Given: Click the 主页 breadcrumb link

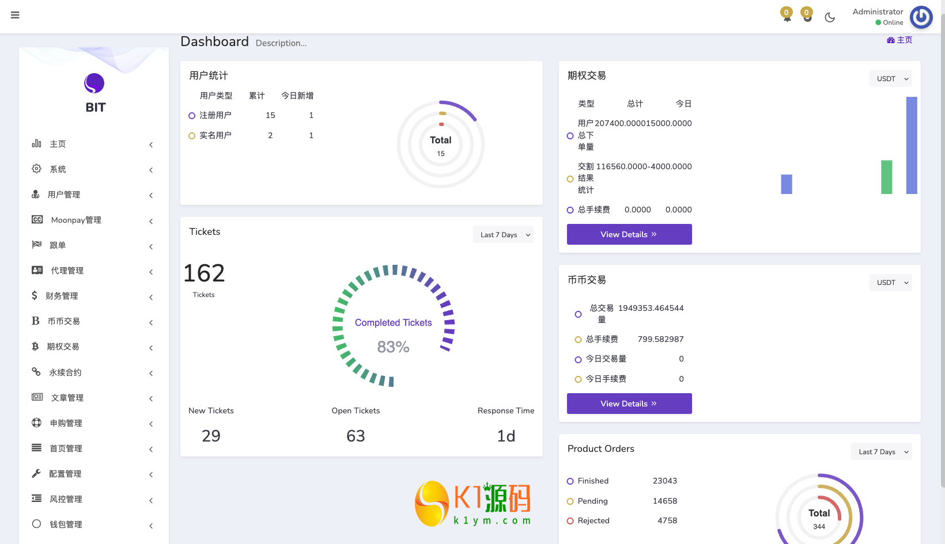Looking at the screenshot, I should click(900, 40).
